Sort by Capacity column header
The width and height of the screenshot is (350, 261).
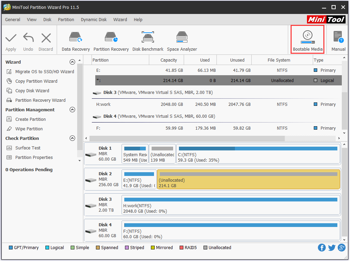(x=167, y=60)
